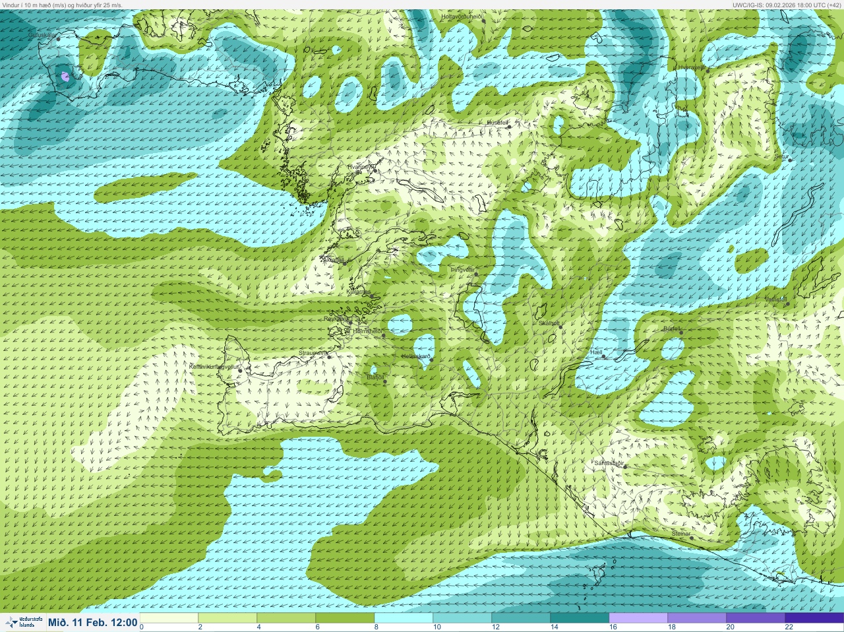844x632 pixels.
Task: Select the 12–14 m/s teal legend swatch
Action: pos(521,617)
